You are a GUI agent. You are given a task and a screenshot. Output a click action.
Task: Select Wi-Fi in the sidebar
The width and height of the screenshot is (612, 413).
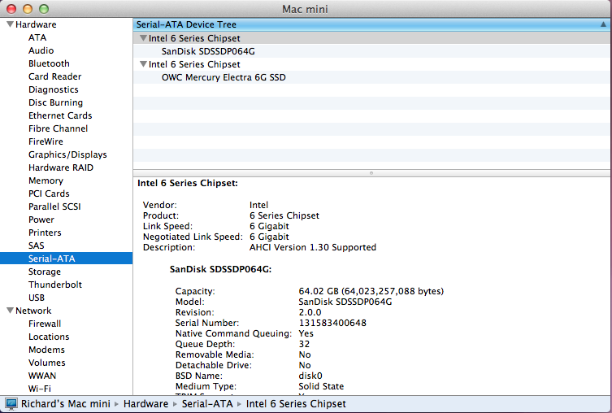40,389
